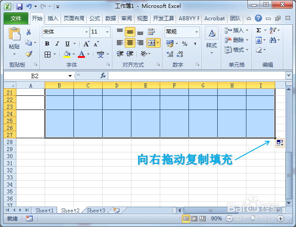Screen dimensions: 296x227
Task: Switch to the 数据 Data tab
Action: 111,18
